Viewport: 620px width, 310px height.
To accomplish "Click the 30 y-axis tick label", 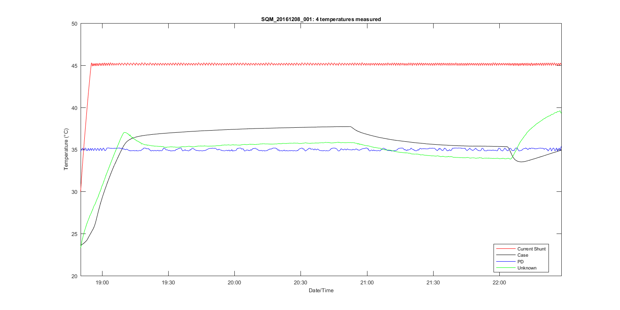I will (x=75, y=192).
